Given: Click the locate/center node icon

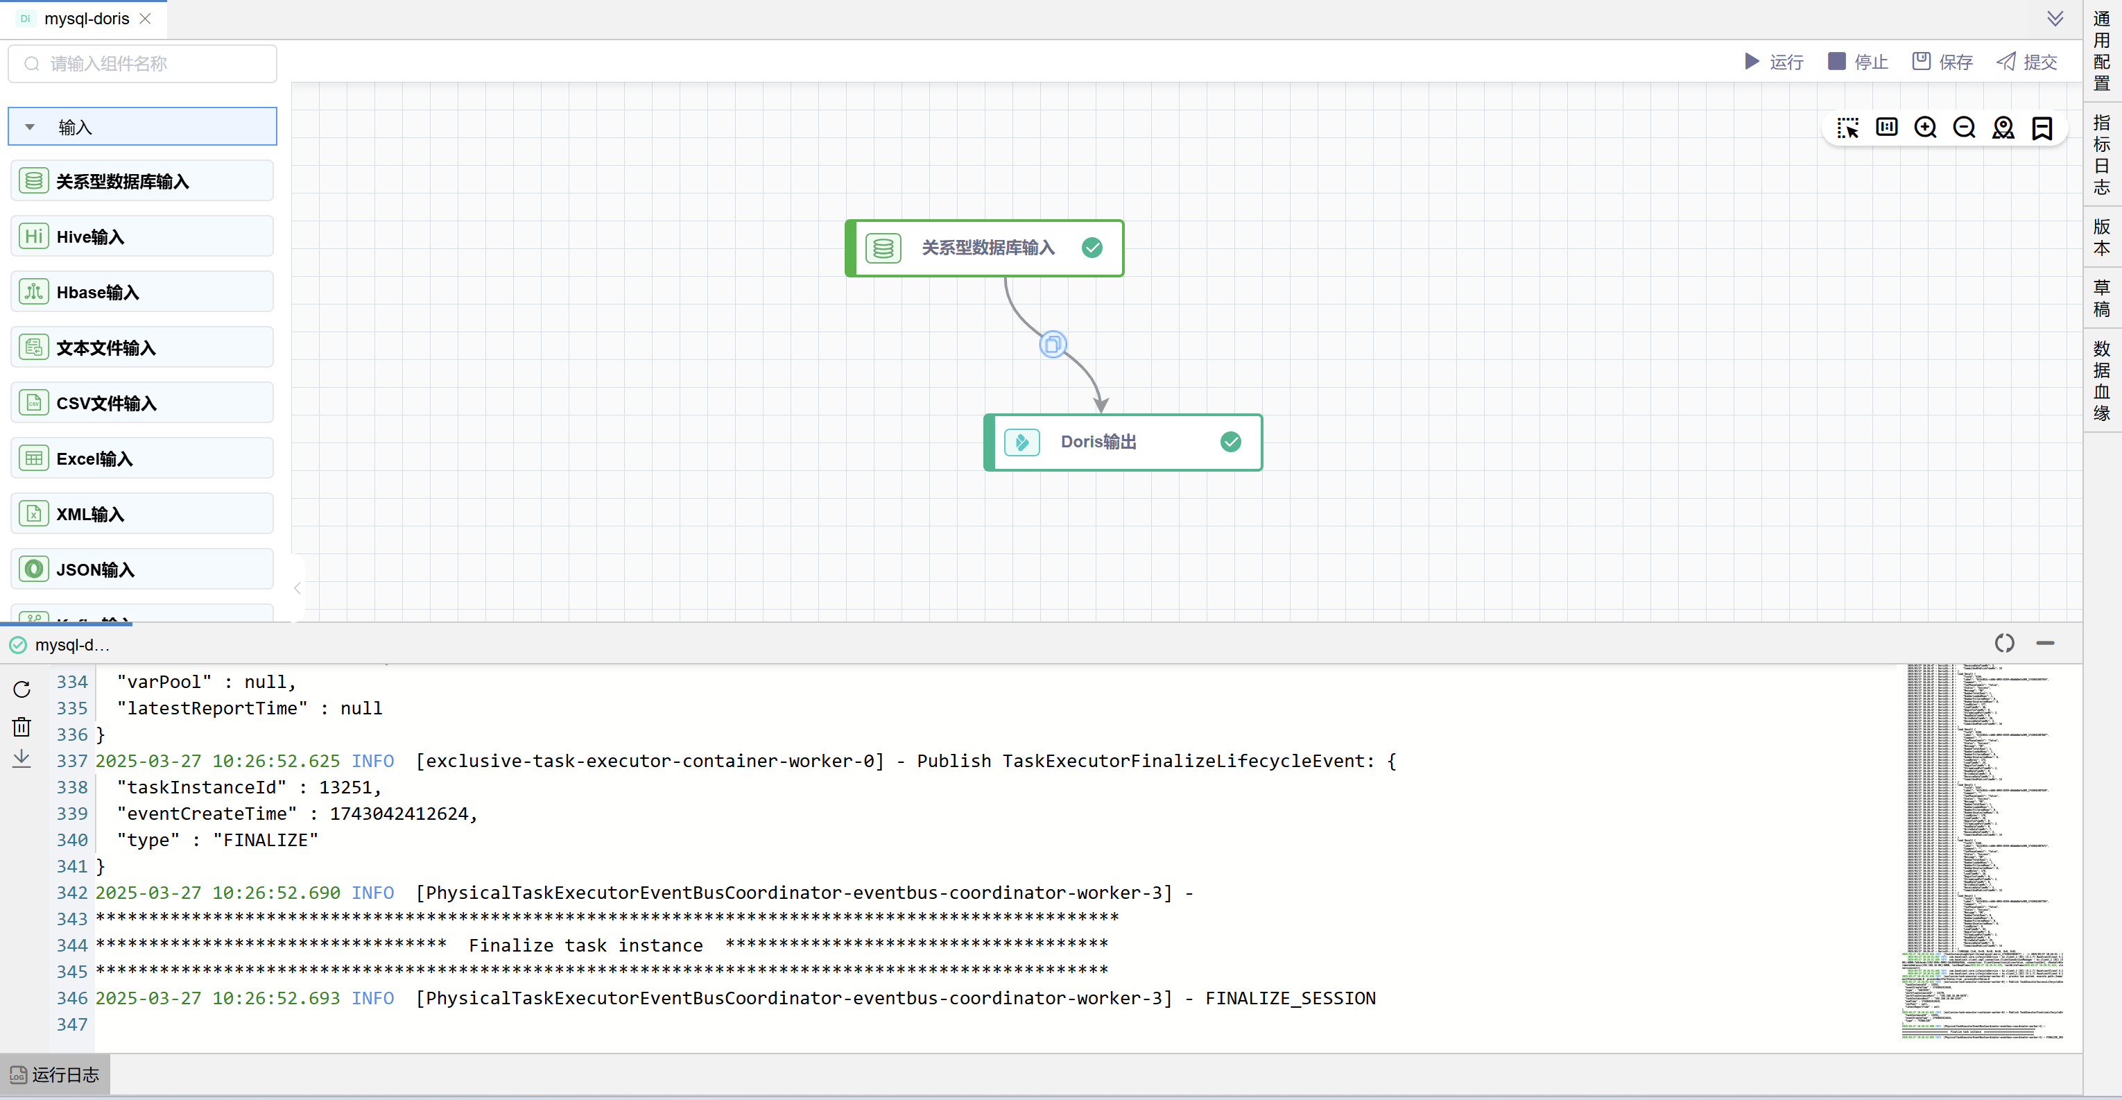Looking at the screenshot, I should pyautogui.click(x=2003, y=128).
